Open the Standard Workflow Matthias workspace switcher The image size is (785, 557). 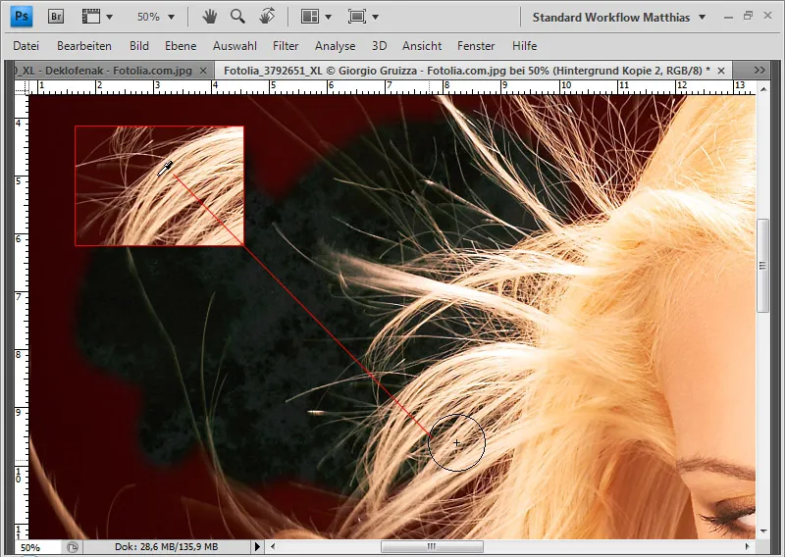click(619, 17)
